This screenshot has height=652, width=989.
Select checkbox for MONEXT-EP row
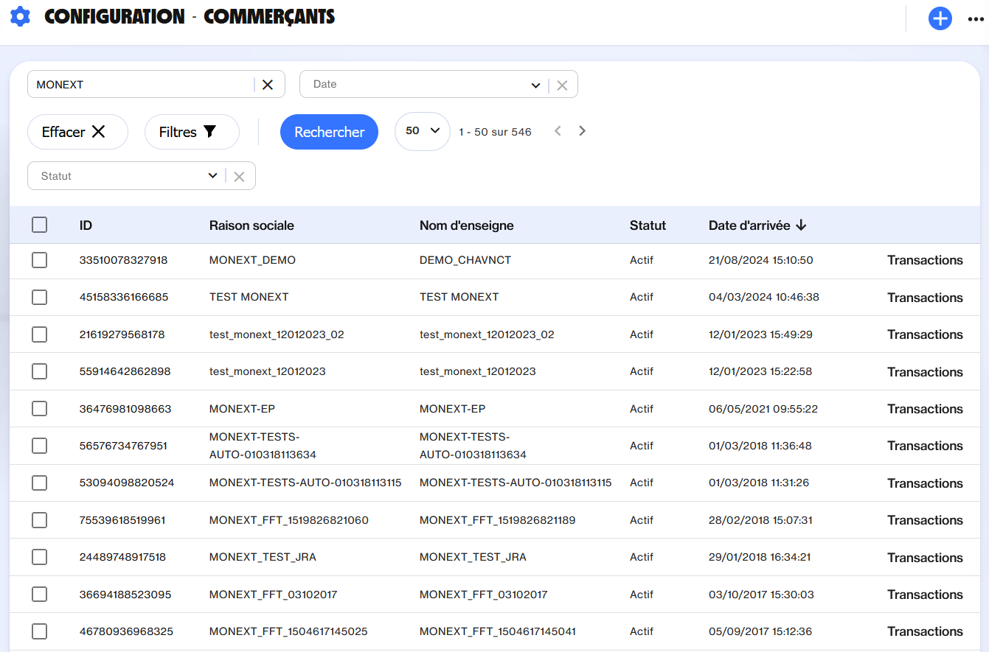40,409
